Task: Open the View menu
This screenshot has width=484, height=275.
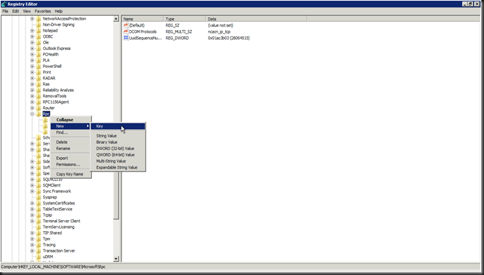Action: tap(27, 11)
